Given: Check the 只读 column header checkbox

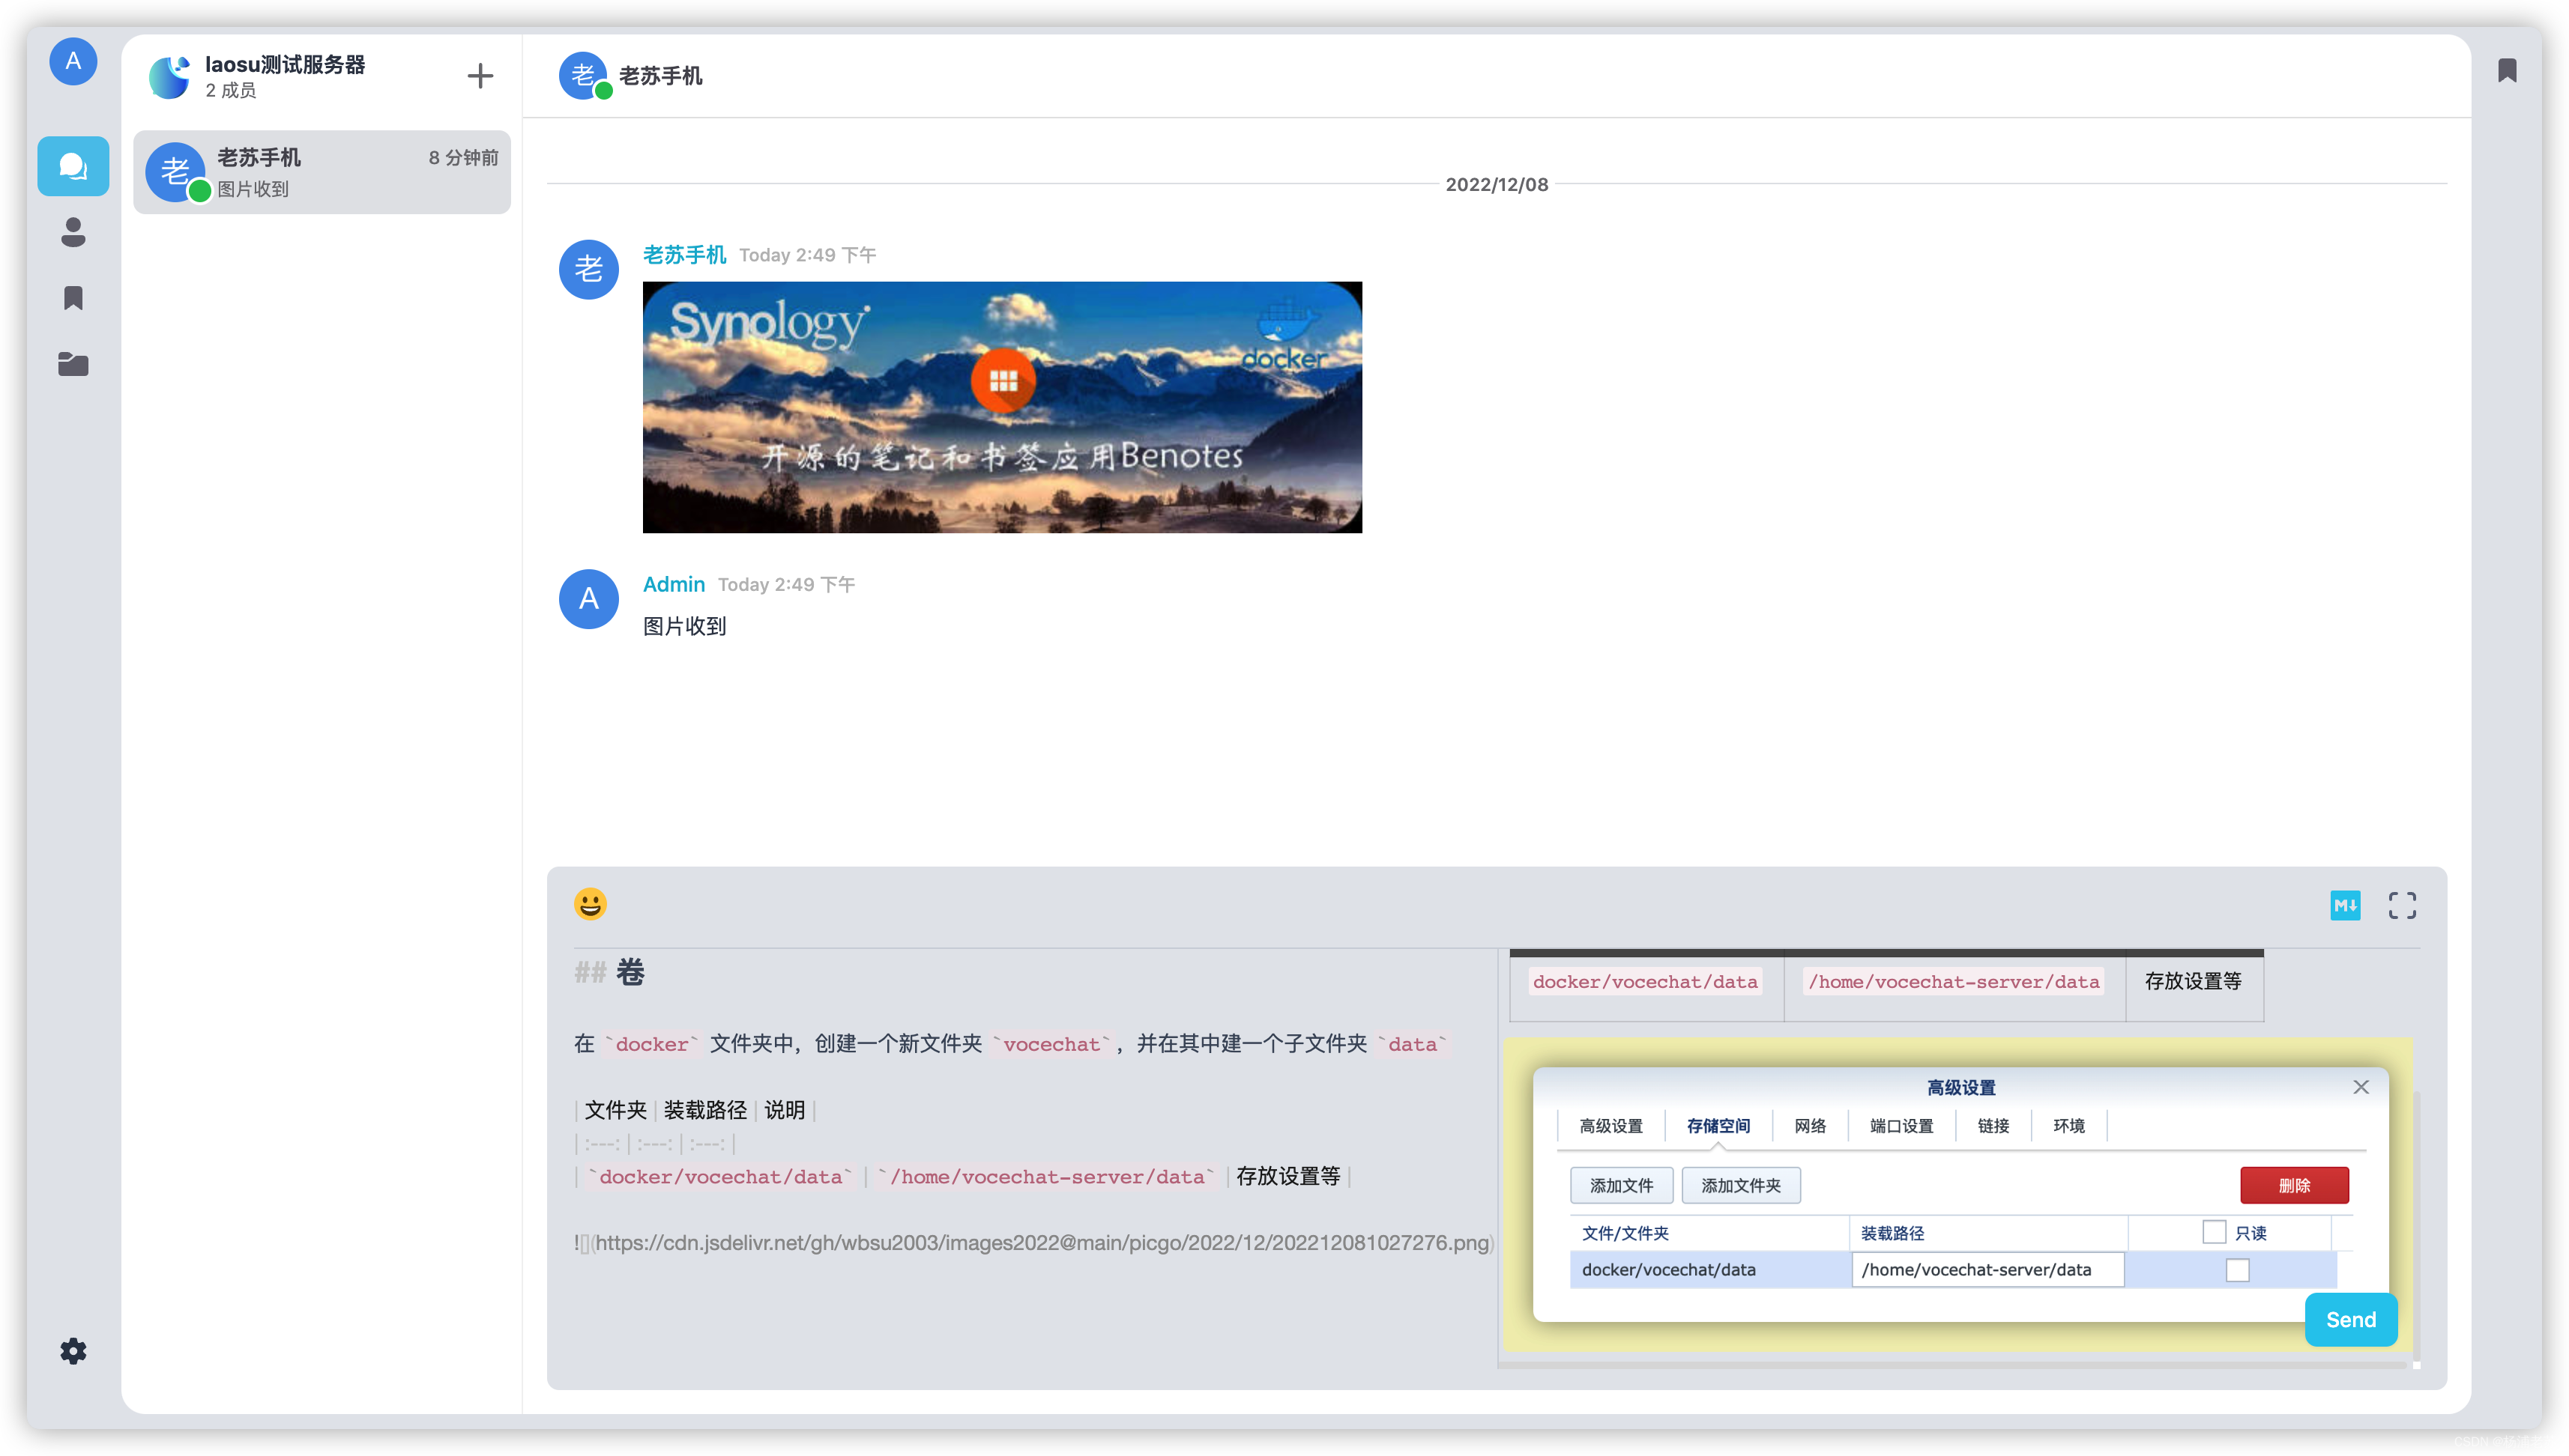Looking at the screenshot, I should click(2214, 1231).
